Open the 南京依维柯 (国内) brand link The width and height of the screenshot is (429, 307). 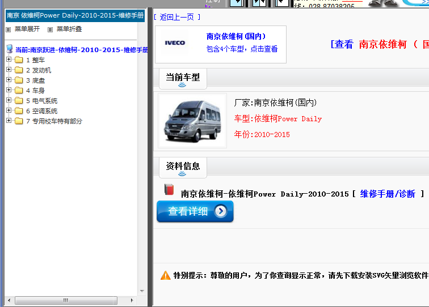[x=236, y=36]
